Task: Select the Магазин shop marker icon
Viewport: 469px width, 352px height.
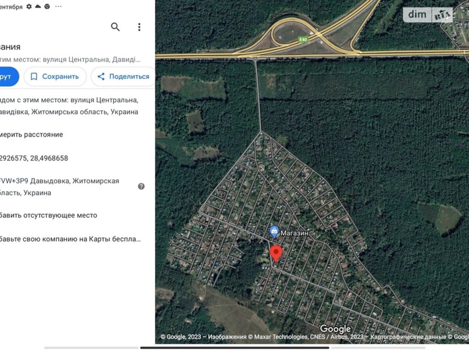Action: [x=274, y=232]
